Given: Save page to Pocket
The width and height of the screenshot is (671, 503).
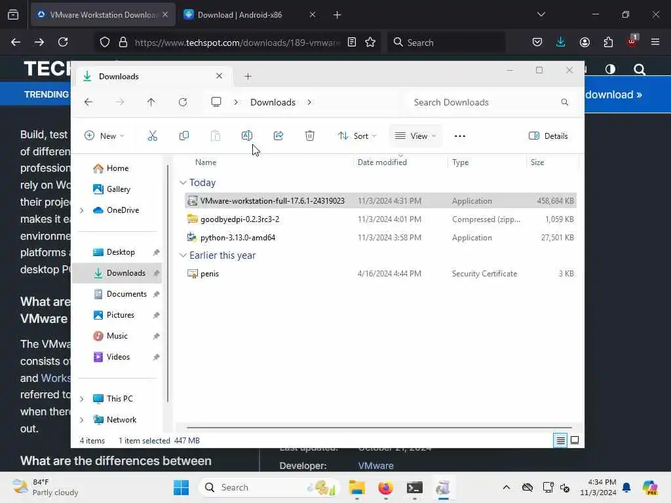Looking at the screenshot, I should point(537,43).
